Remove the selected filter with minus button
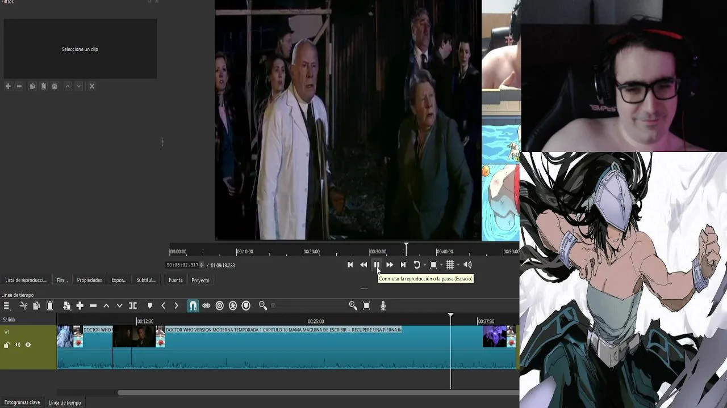Viewport: 727px width, 408px height. point(19,86)
